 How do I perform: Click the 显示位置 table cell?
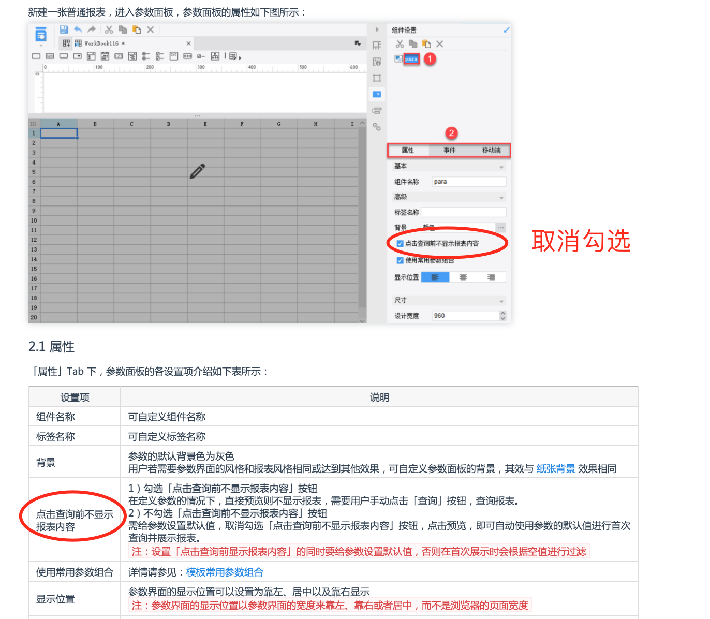tap(75, 599)
